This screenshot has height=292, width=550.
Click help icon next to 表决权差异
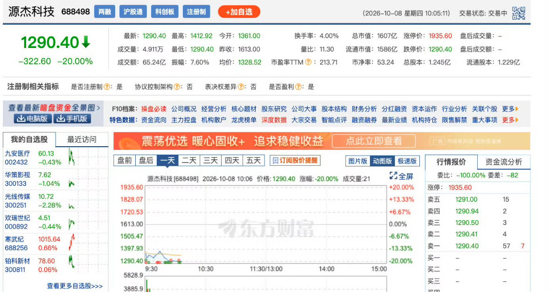(241, 87)
